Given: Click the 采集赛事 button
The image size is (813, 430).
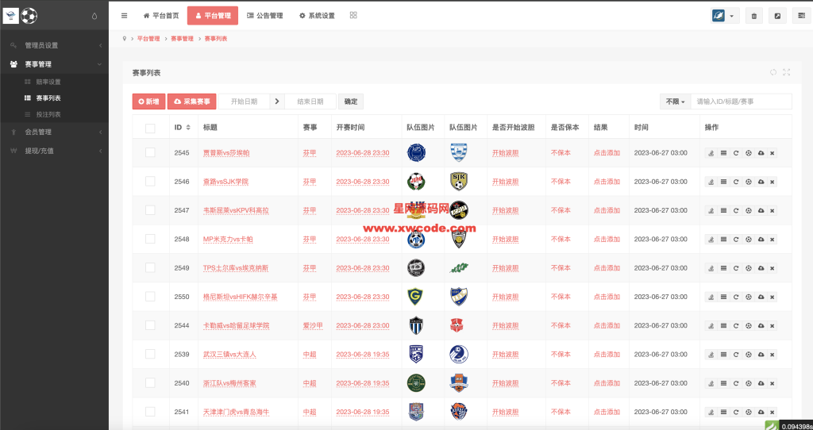Looking at the screenshot, I should (191, 102).
